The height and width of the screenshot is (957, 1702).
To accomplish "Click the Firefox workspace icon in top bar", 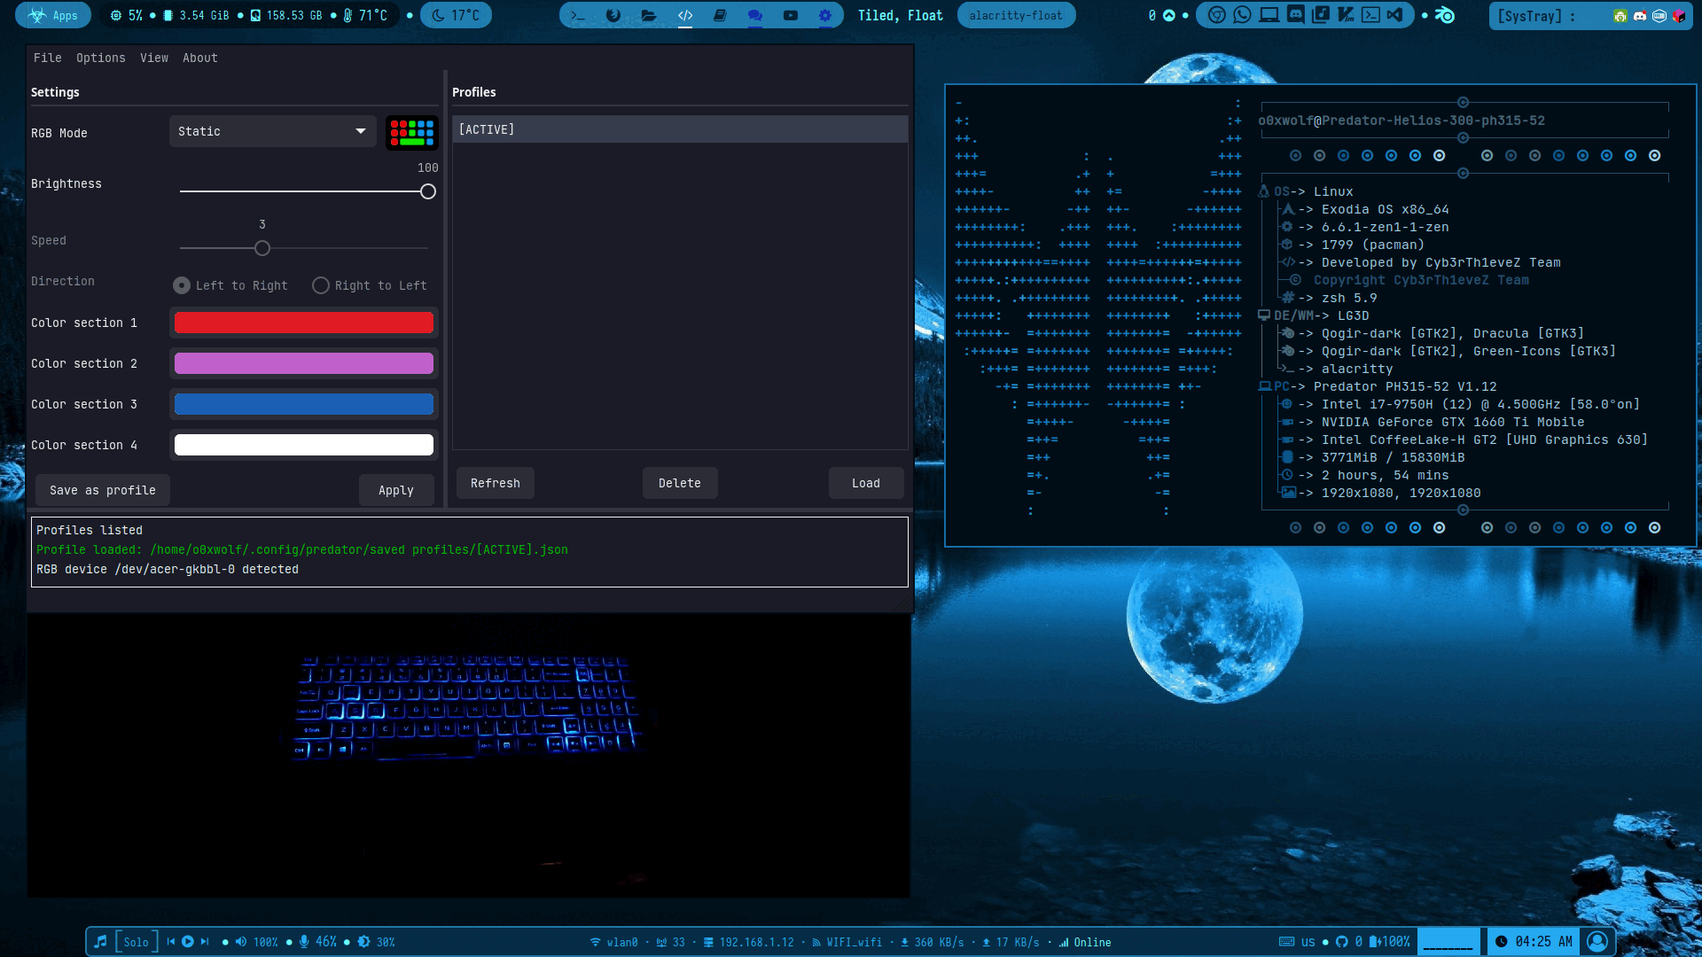I will pos(613,15).
